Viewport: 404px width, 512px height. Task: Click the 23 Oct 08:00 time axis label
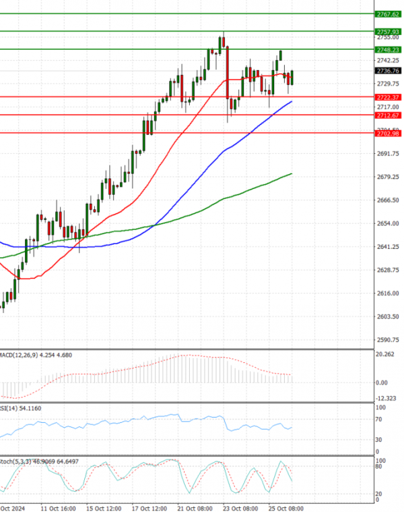point(240,509)
